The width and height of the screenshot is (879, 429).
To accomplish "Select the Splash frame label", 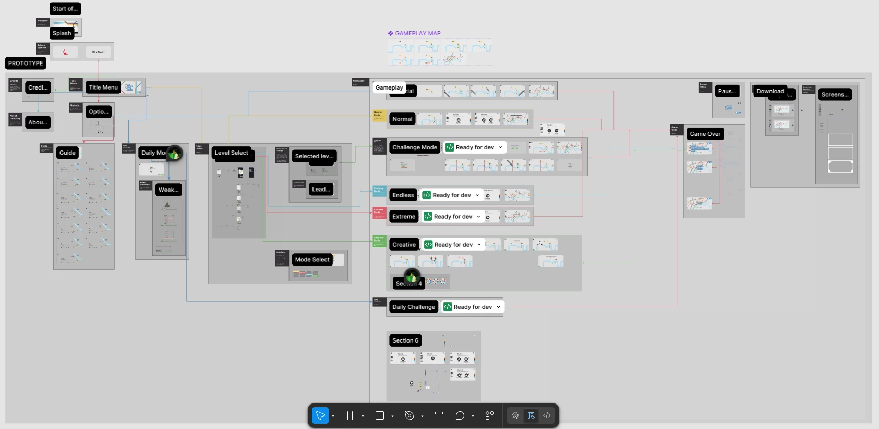I will coord(62,33).
